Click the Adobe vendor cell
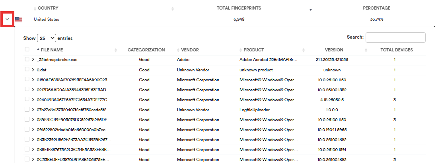The width and height of the screenshot is (440, 163). [183, 60]
